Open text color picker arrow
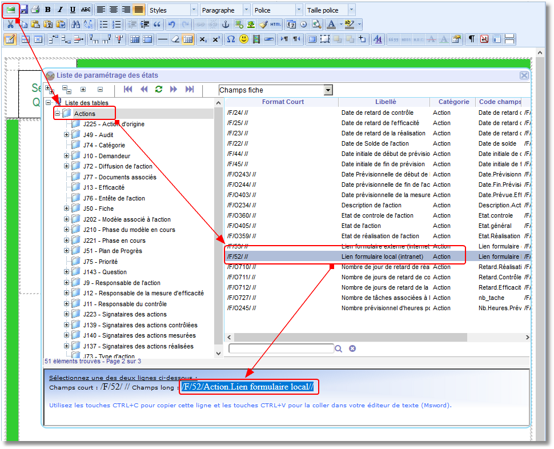Viewport: 554px width, 449px height. pos(340,25)
